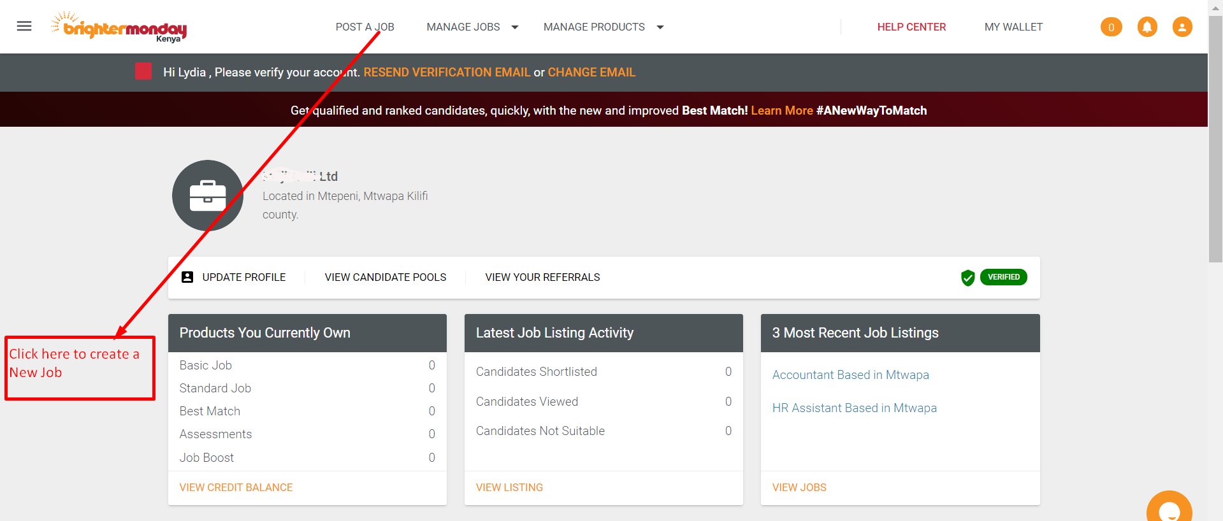The height and width of the screenshot is (521, 1223).
Task: Click the page vertical scrollbar thumb
Action: [x=1215, y=139]
